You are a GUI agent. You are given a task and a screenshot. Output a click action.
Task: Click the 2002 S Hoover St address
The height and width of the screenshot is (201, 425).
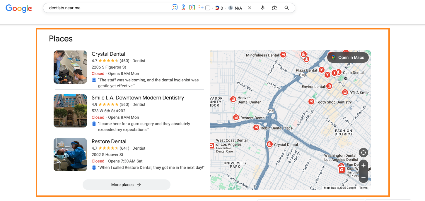point(107,155)
